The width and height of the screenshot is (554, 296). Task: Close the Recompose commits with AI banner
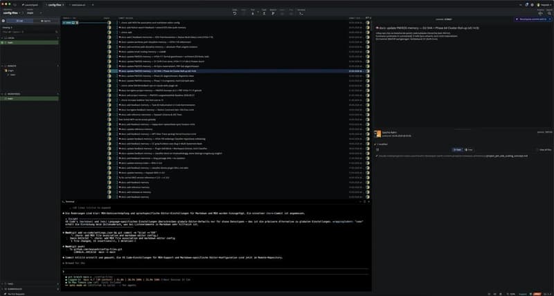[x=549, y=19]
